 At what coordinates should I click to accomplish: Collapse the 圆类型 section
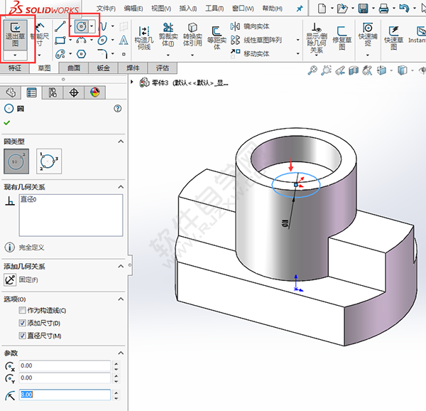[121, 142]
